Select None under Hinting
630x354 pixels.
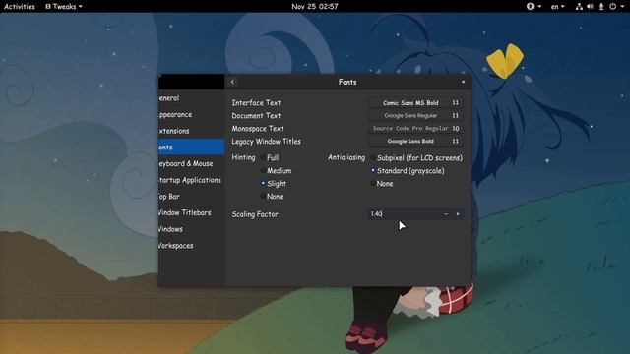click(272, 197)
